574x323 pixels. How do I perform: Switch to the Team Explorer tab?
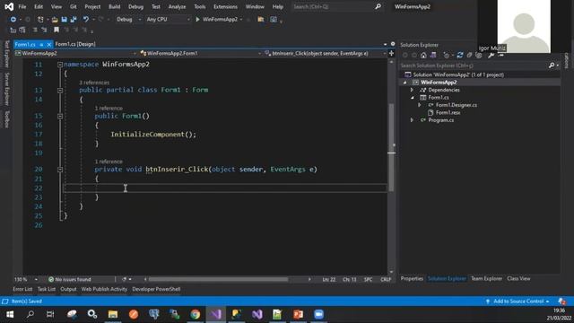pyautogui.click(x=486, y=279)
